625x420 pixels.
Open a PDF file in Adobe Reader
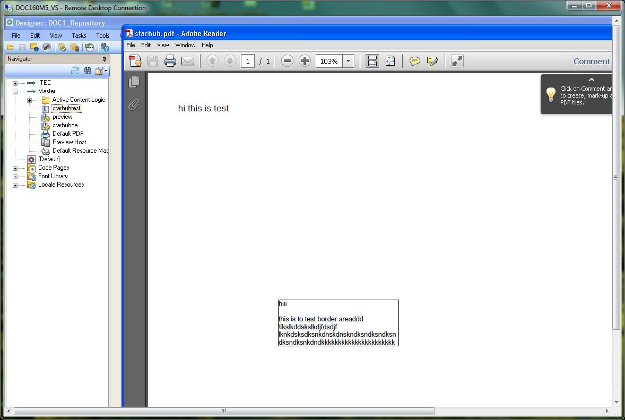(135, 60)
